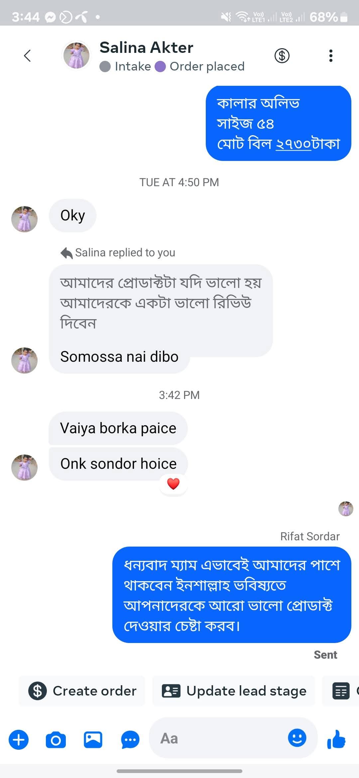359x778 pixels.
Task: Tap the Update lead stage button
Action: click(x=234, y=691)
